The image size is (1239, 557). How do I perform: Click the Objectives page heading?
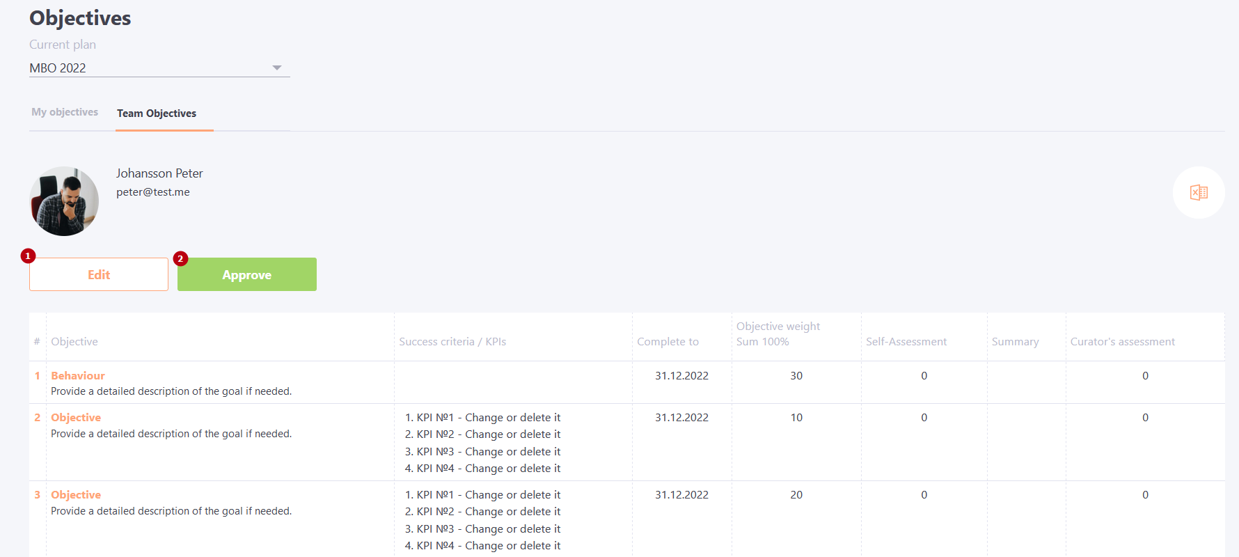click(80, 18)
